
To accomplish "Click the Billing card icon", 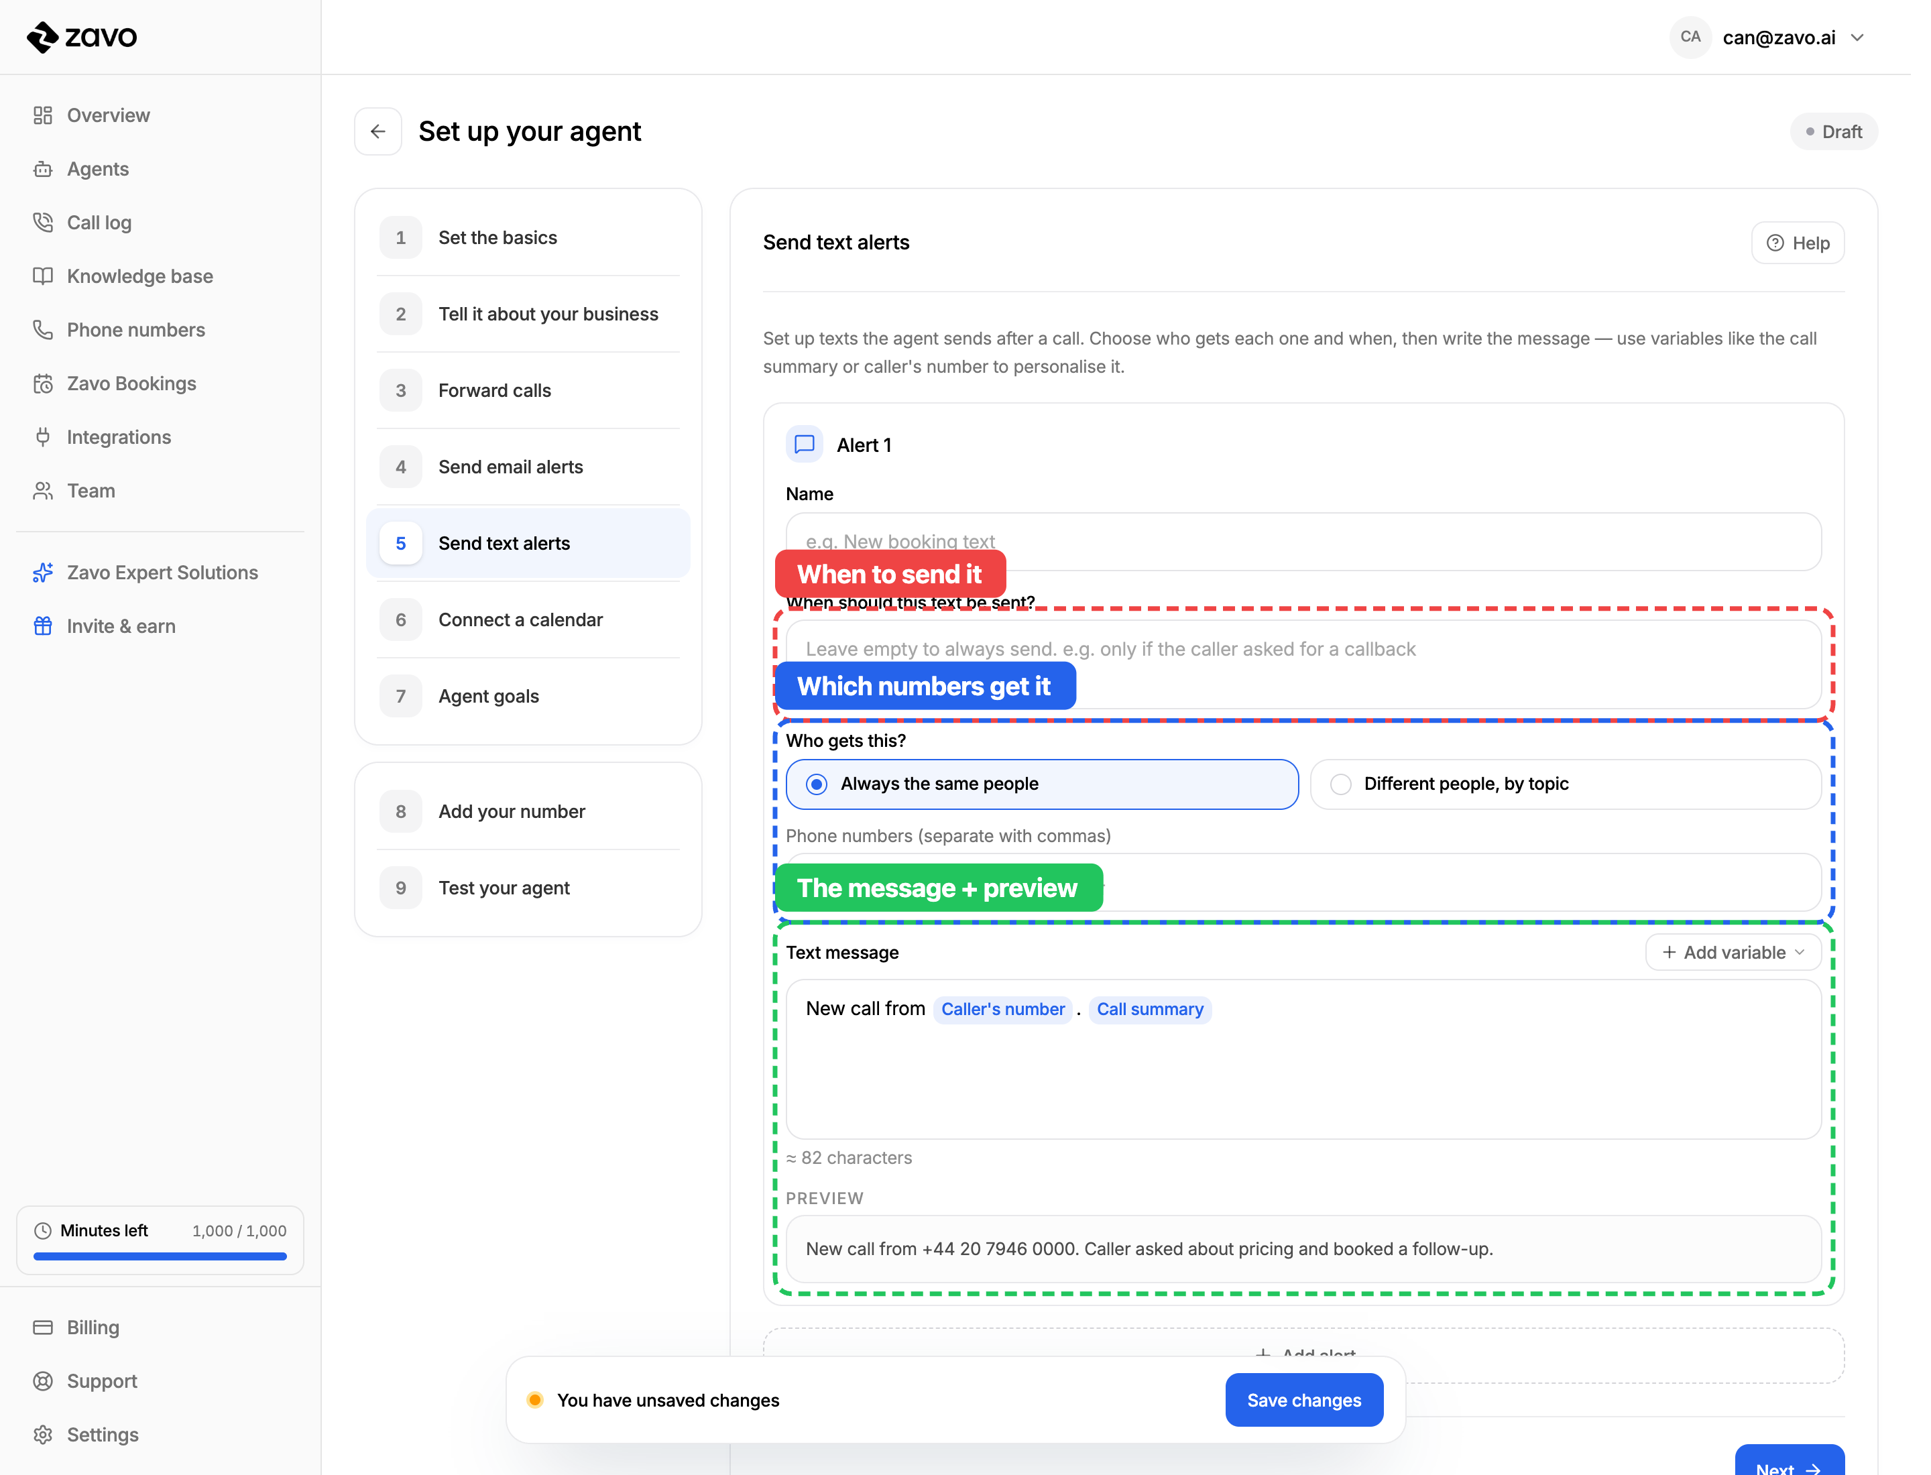I will pyautogui.click(x=43, y=1327).
